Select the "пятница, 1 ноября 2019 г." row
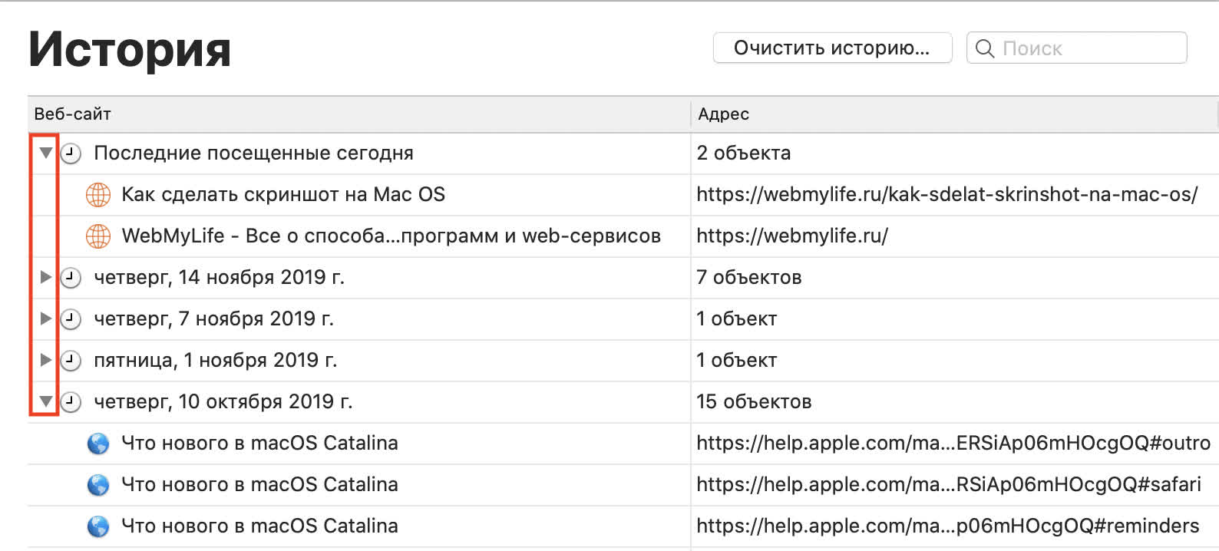Viewport: 1219px width, 551px height. tap(215, 361)
